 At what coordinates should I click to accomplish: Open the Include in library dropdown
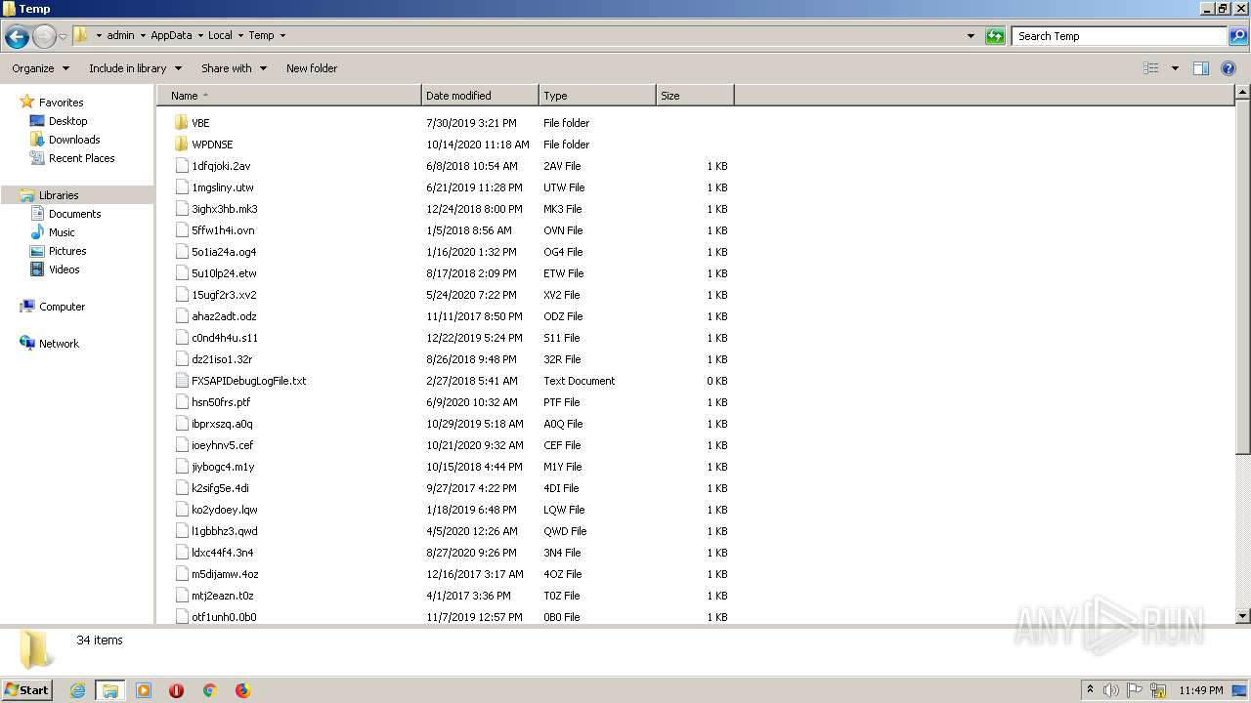135,68
